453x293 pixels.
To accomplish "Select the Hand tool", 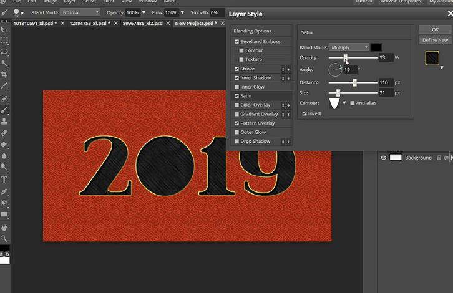I will [x=4, y=228].
